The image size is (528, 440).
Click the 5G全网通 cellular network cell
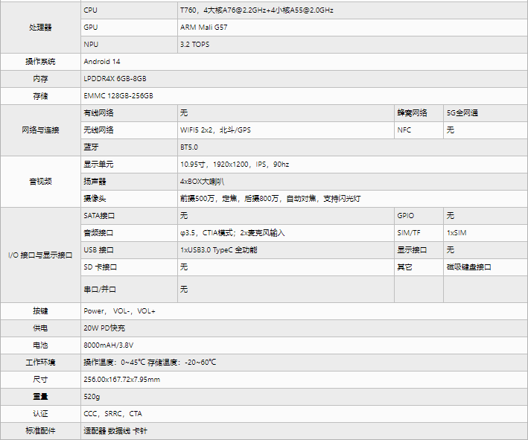click(x=486, y=113)
